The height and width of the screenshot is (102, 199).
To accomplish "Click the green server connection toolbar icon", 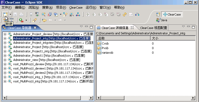I will click(37, 14).
